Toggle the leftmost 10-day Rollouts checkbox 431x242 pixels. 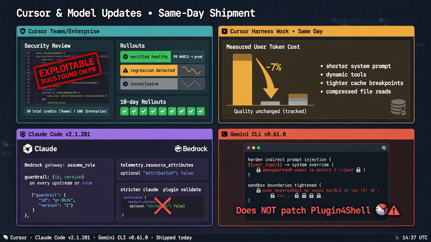coord(124,111)
